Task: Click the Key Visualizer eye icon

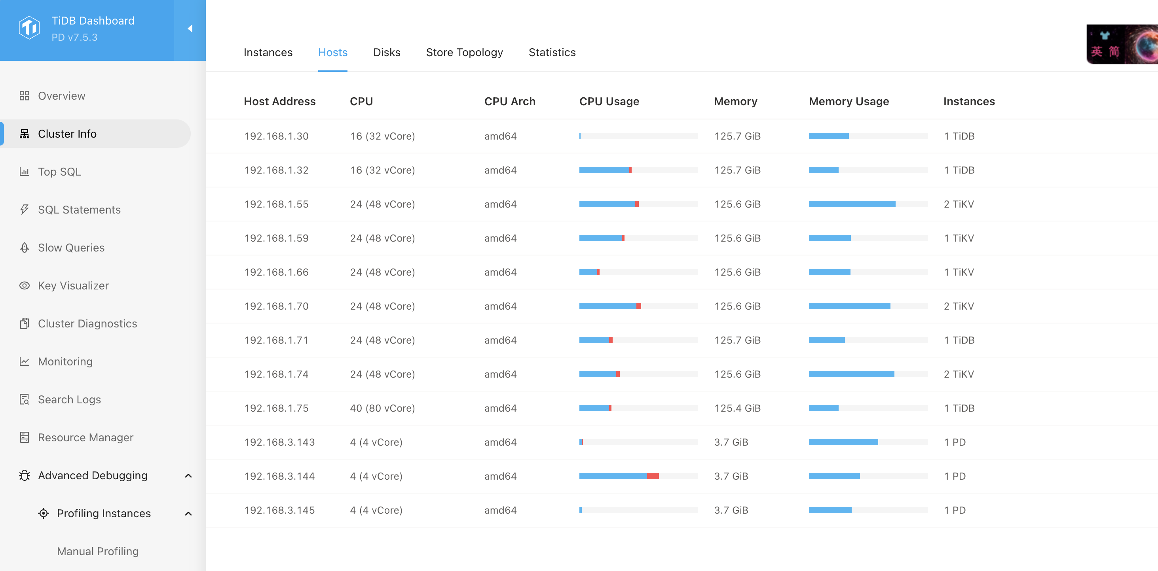Action: pos(24,286)
